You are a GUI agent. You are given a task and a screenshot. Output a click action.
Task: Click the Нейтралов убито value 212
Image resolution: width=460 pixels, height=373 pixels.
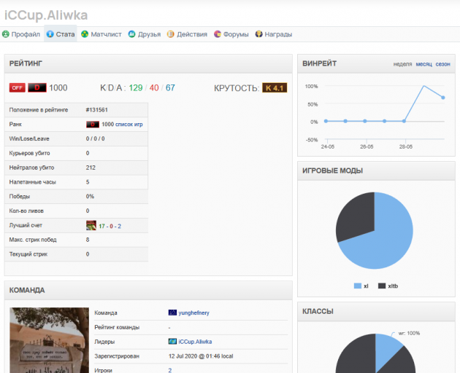tap(91, 168)
